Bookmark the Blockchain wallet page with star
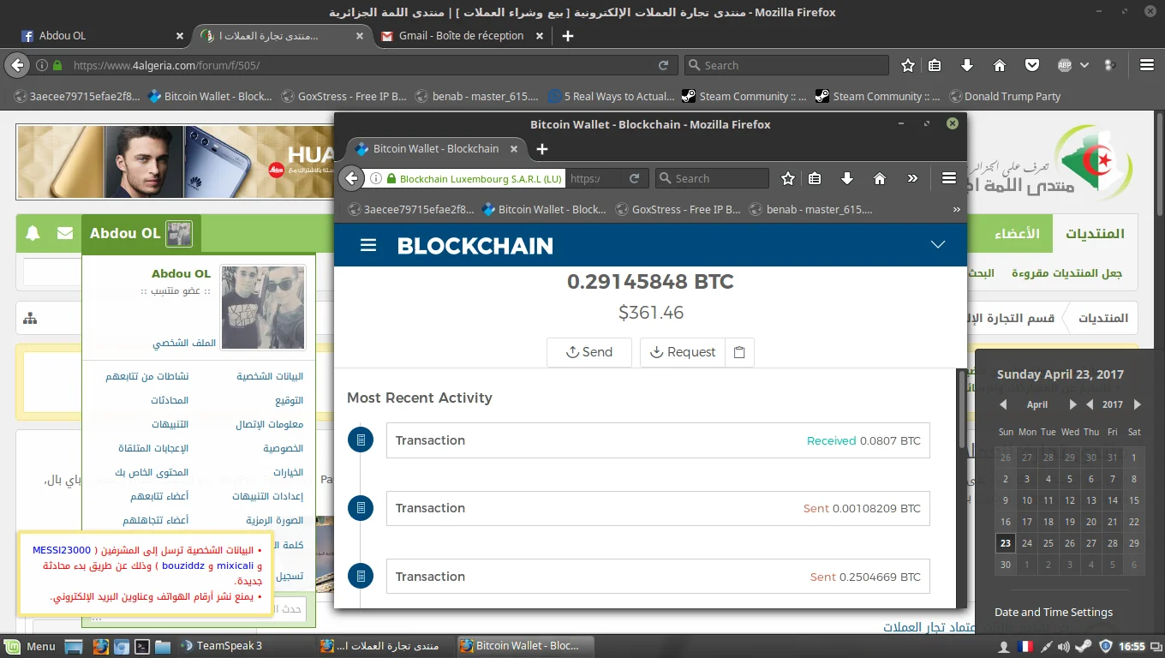 tap(788, 178)
